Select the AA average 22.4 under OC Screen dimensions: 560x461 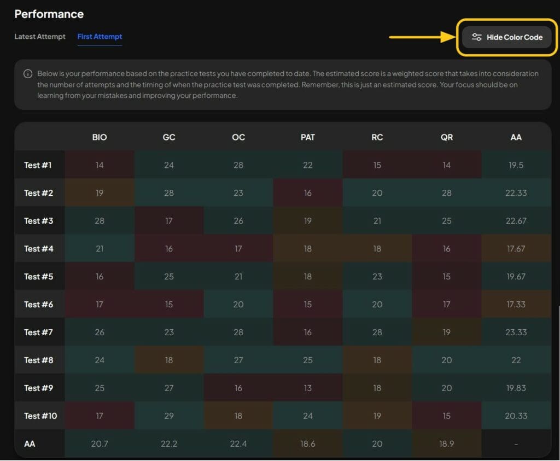coord(238,444)
